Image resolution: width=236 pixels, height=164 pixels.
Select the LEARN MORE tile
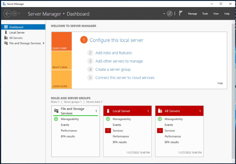click(62, 79)
